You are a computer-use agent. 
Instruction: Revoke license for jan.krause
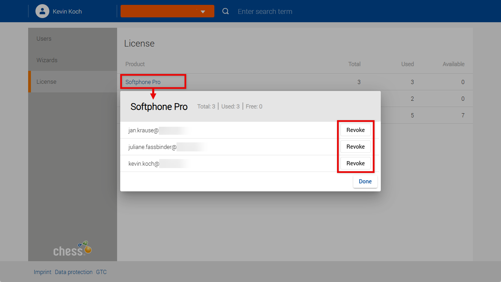(355, 130)
